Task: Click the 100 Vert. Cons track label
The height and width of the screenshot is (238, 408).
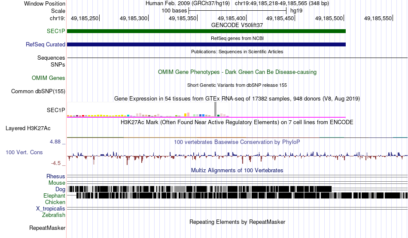Action: point(24,153)
